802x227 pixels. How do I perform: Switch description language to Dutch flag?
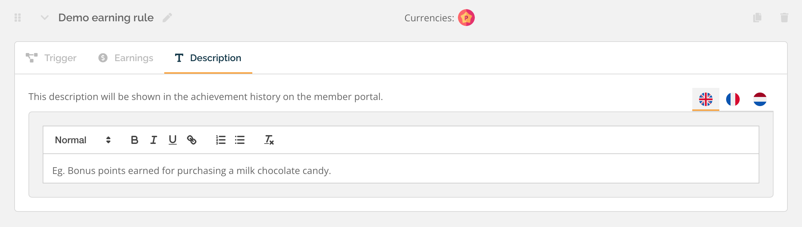tap(760, 99)
